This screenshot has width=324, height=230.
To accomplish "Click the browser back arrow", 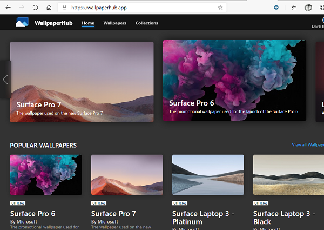I will (x=8, y=8).
